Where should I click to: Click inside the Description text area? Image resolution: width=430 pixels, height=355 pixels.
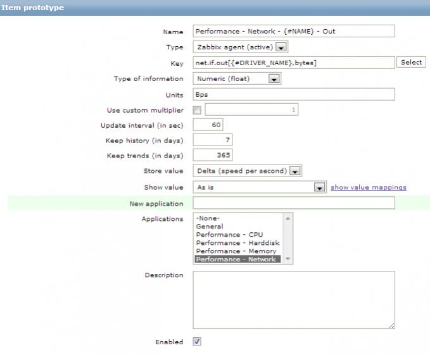[x=293, y=300]
